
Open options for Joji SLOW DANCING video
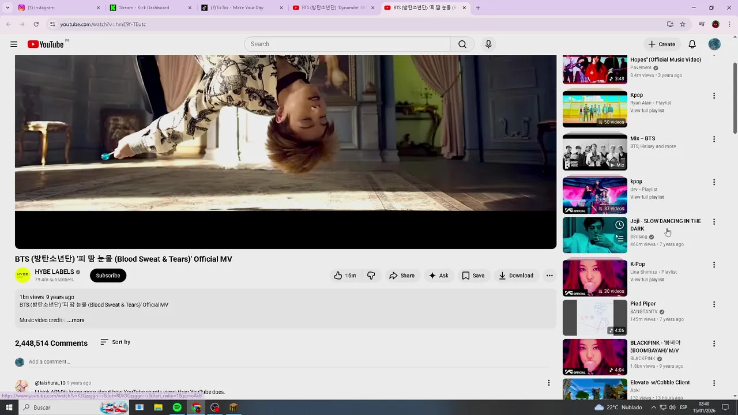pyautogui.click(x=714, y=222)
